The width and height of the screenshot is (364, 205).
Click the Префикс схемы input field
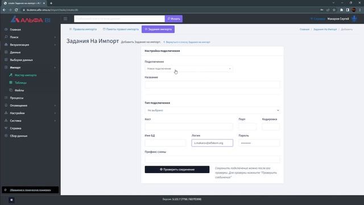(x=212, y=159)
